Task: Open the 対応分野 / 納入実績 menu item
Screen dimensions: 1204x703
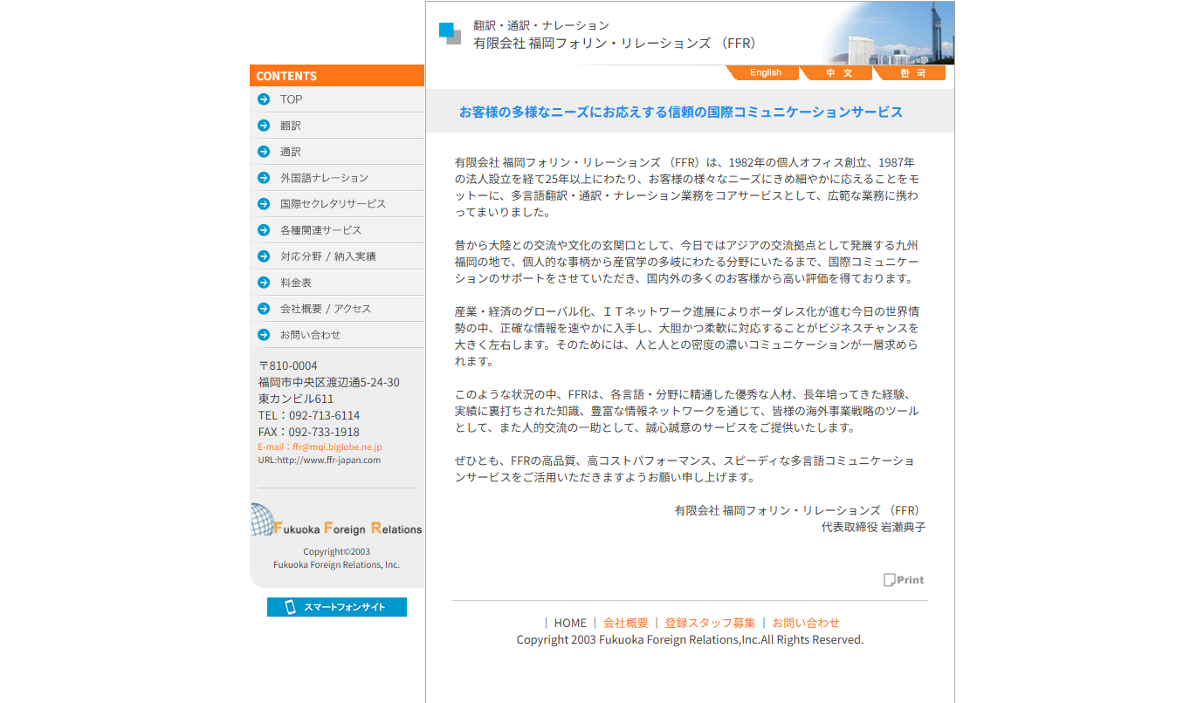Action: tap(337, 256)
